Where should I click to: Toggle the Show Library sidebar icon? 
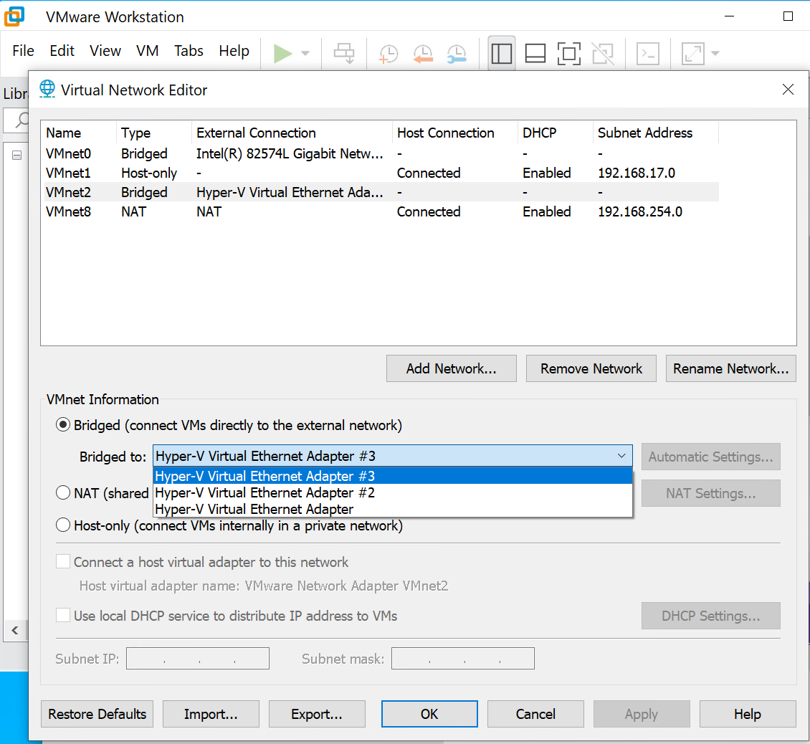[x=501, y=53]
